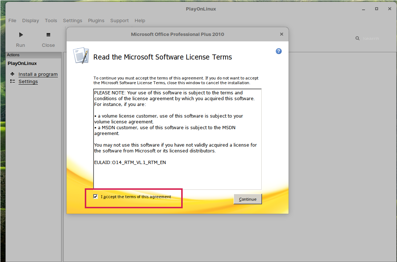Click Install a program link
The image size is (397, 262).
tap(38, 74)
